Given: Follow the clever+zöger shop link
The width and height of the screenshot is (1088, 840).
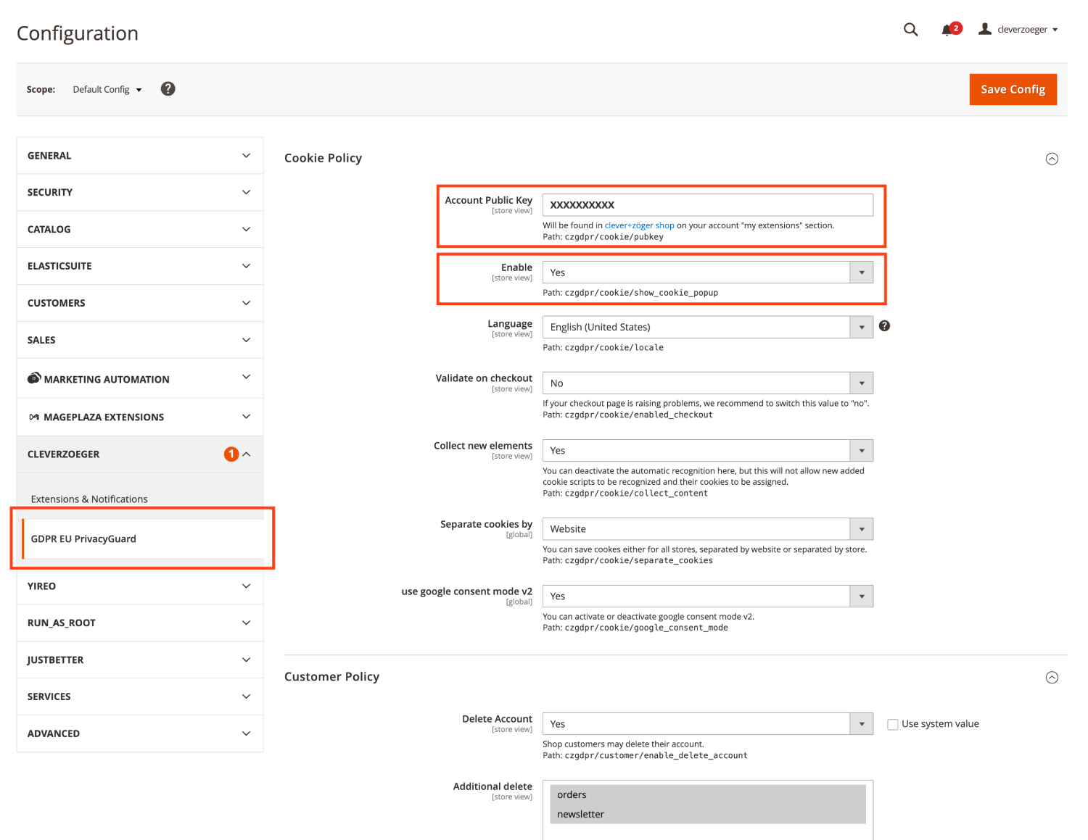Looking at the screenshot, I should [640, 225].
